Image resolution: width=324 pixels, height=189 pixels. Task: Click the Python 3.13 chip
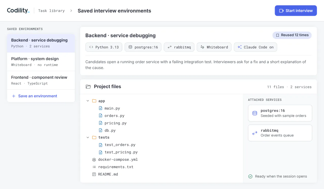click(104, 47)
